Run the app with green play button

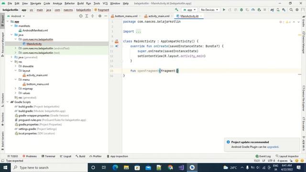tap(224, 10)
